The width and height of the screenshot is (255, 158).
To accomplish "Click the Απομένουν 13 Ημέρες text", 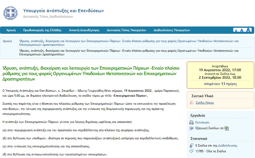I will 220,84.
